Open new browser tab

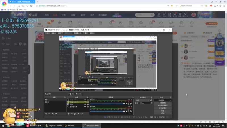(x=37, y=2)
